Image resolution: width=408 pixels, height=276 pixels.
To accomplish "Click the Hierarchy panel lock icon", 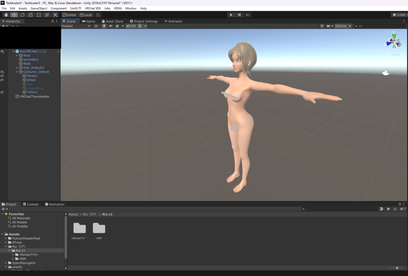I will pos(52,21).
